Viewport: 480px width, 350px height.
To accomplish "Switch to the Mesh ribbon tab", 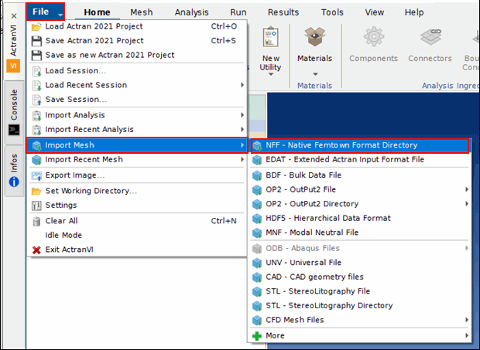I will click(x=142, y=12).
